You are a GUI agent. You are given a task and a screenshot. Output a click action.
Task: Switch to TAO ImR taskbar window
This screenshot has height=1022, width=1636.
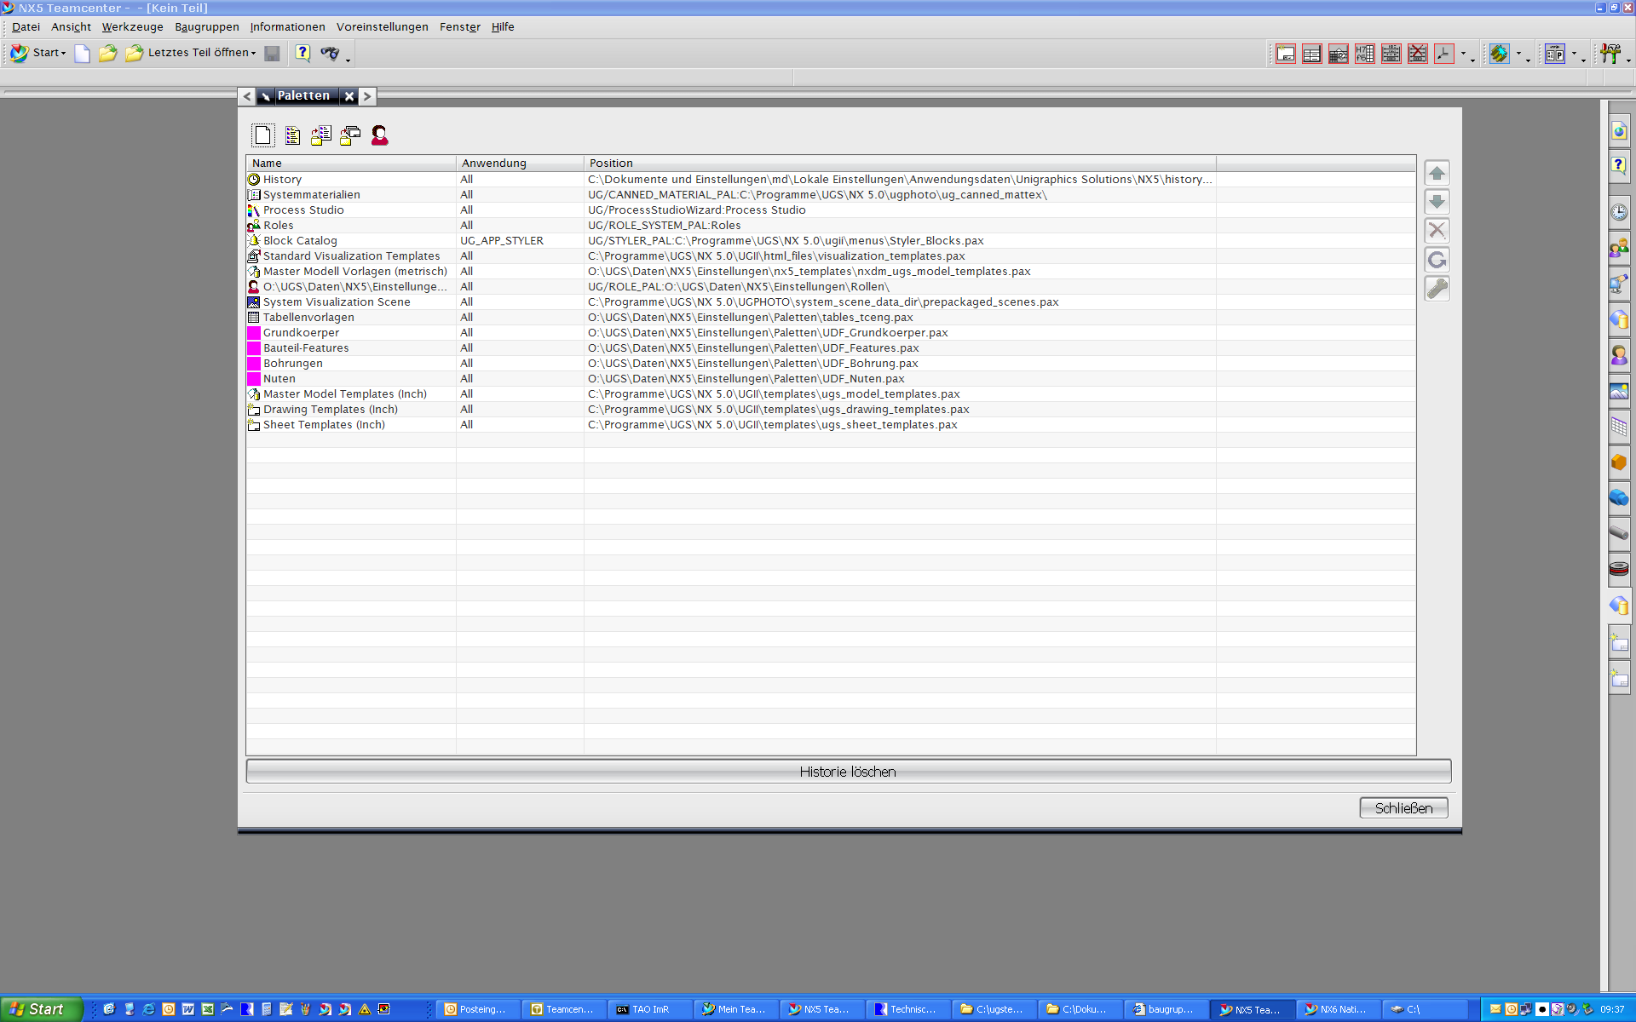pos(649,1009)
